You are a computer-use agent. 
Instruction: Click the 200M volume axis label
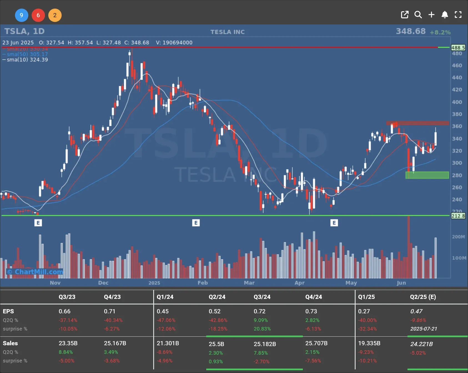[458, 237]
